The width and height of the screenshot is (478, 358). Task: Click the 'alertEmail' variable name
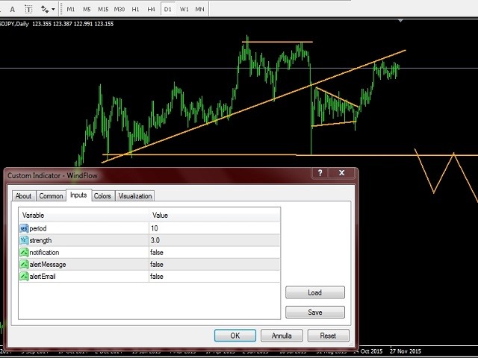tap(43, 277)
